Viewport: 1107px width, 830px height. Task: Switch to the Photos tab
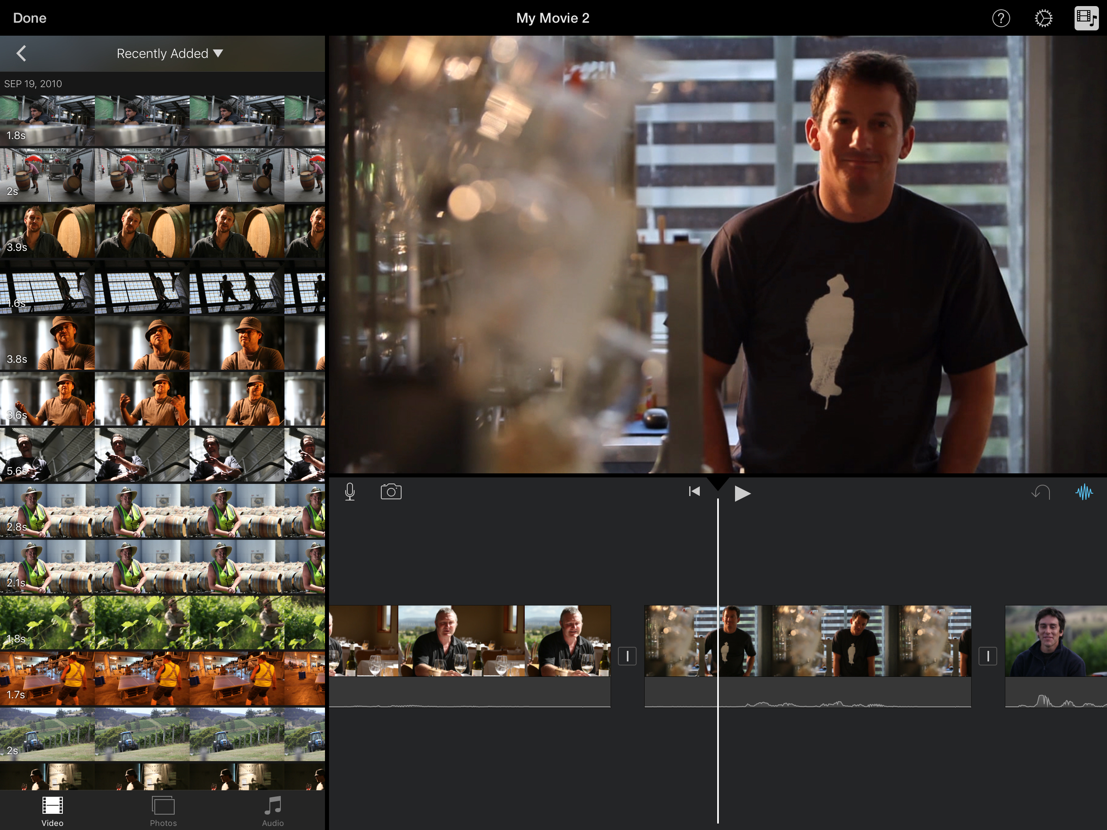[x=163, y=811]
